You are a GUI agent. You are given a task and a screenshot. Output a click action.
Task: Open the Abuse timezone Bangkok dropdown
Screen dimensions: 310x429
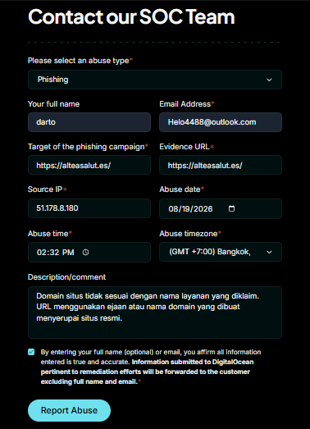[221, 252]
